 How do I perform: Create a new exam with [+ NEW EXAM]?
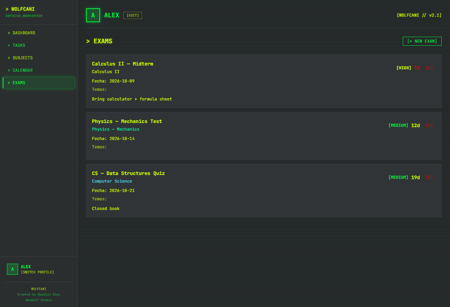click(422, 41)
